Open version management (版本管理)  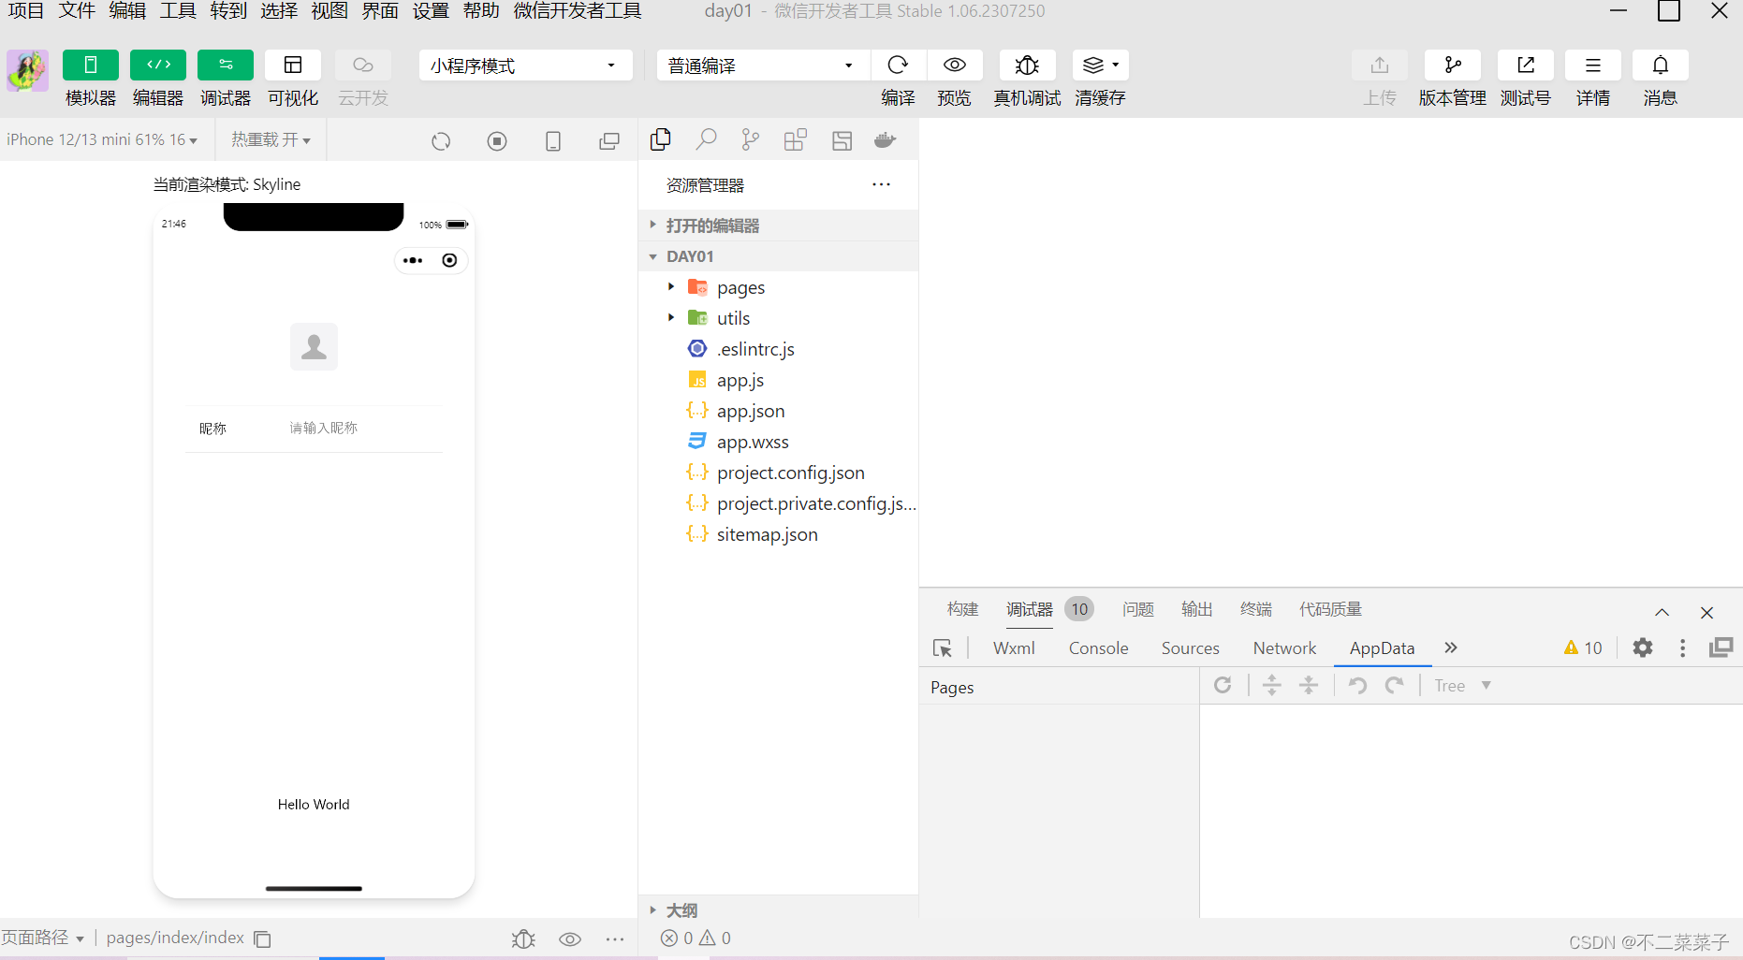[x=1453, y=65]
